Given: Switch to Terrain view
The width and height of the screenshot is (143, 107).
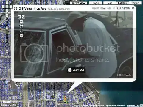Looking at the screenshot, I should 135,3.
